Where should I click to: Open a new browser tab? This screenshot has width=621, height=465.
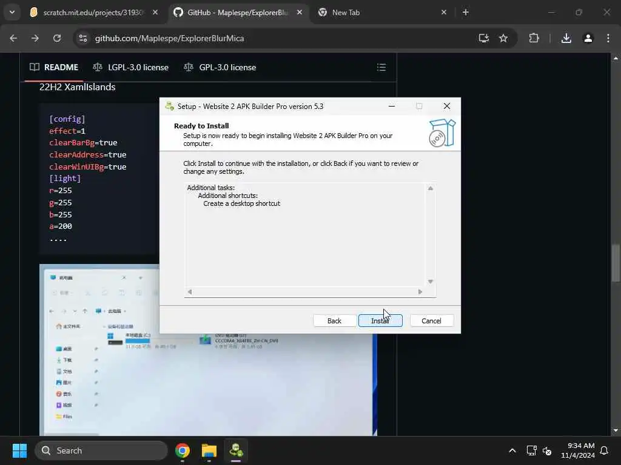(466, 13)
